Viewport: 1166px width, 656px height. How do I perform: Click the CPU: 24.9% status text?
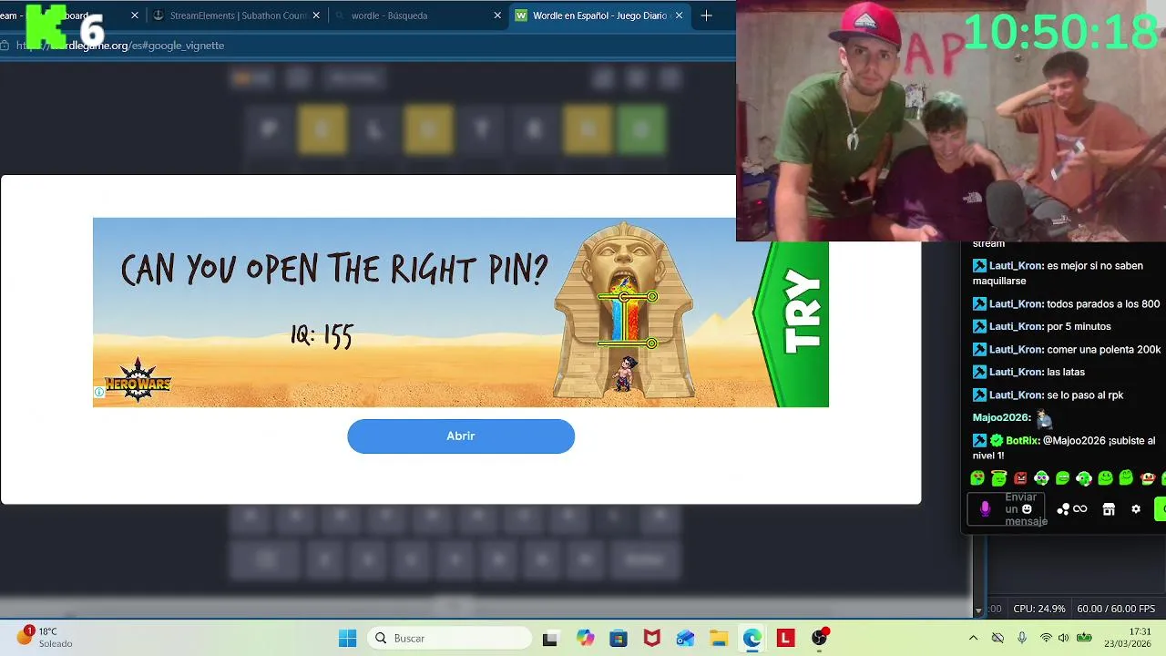point(1039,609)
